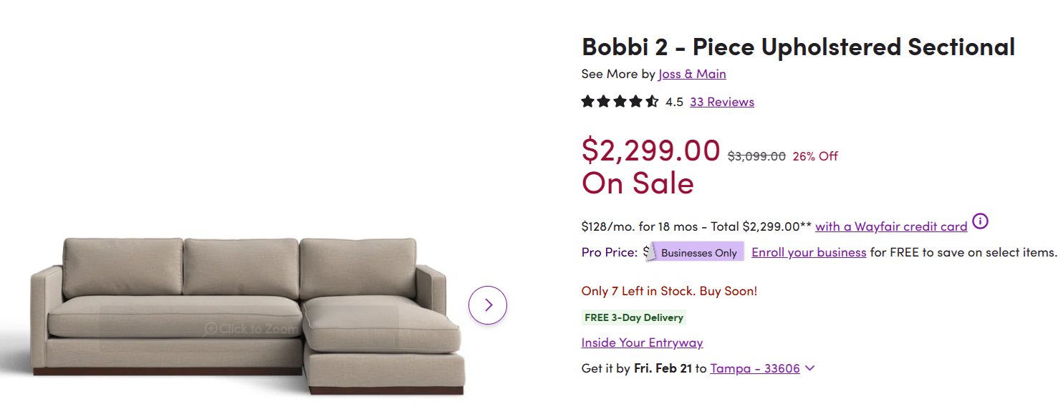Click the $2,299.00 sale price
This screenshot has height=407, width=1063.
[650, 150]
